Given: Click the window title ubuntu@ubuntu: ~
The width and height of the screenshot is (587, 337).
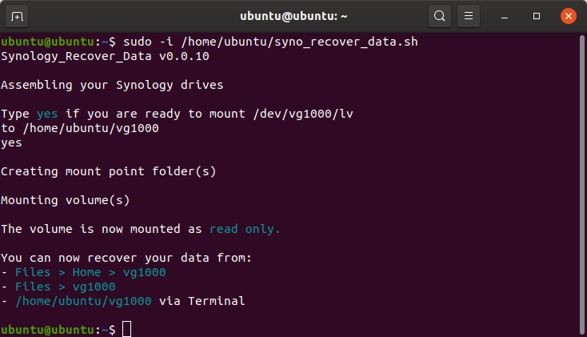Looking at the screenshot, I should click(x=293, y=16).
